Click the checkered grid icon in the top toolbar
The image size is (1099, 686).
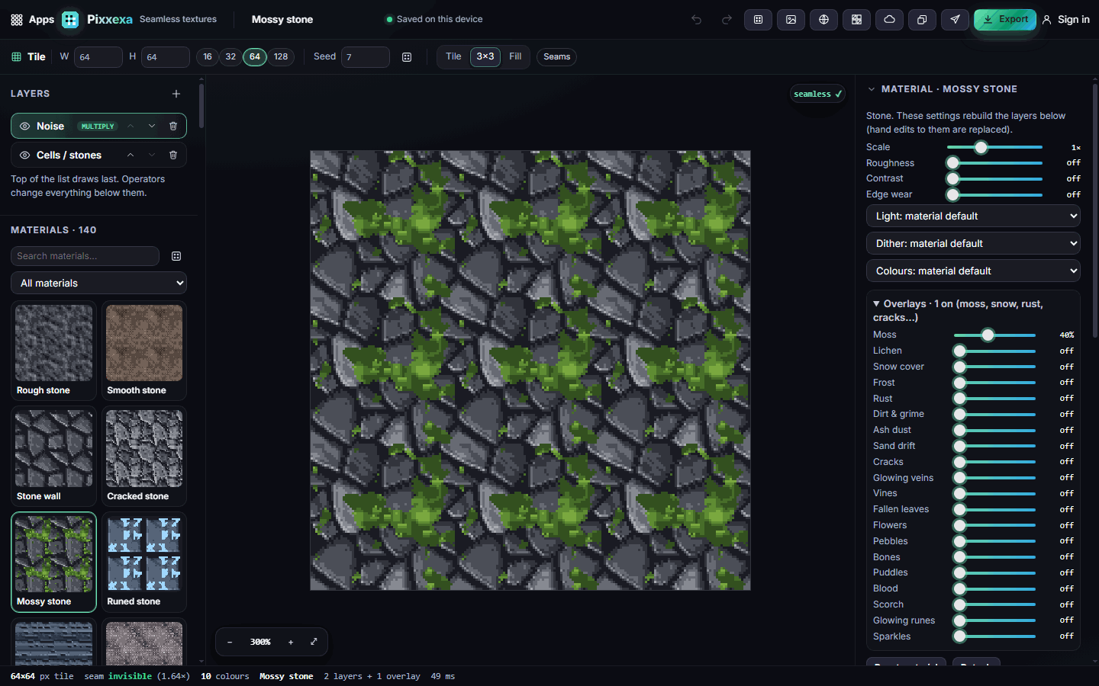point(856,20)
